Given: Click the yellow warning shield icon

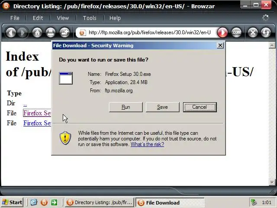Looking at the screenshot, I should coord(65,138).
